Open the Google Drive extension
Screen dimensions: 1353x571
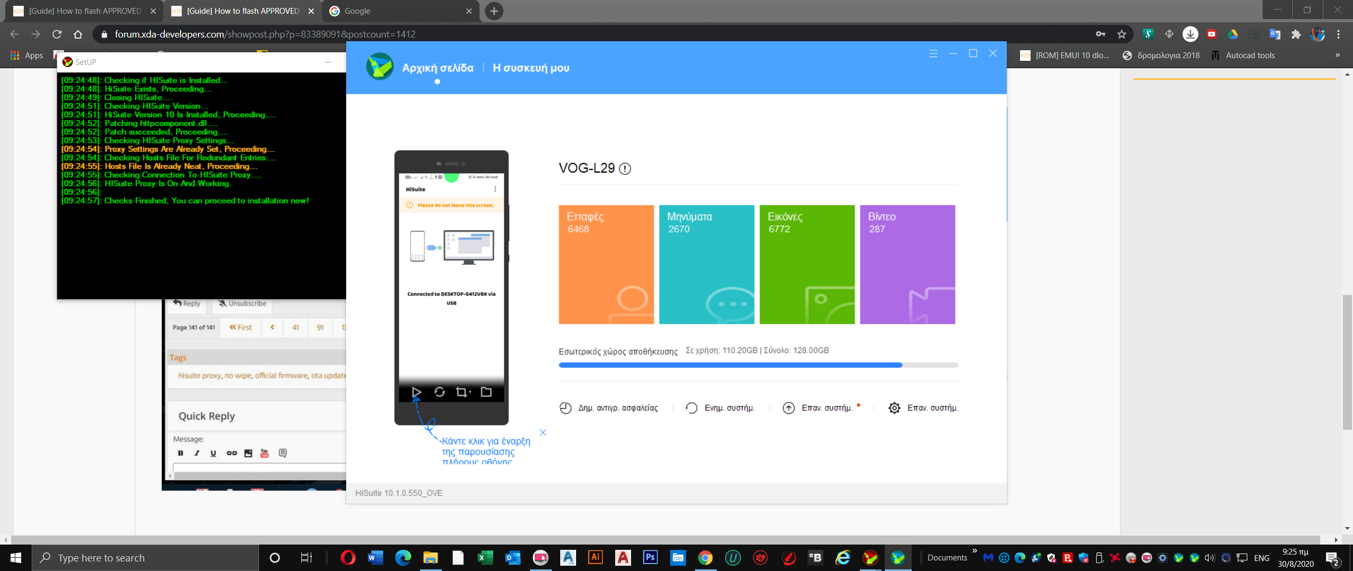tap(1232, 34)
